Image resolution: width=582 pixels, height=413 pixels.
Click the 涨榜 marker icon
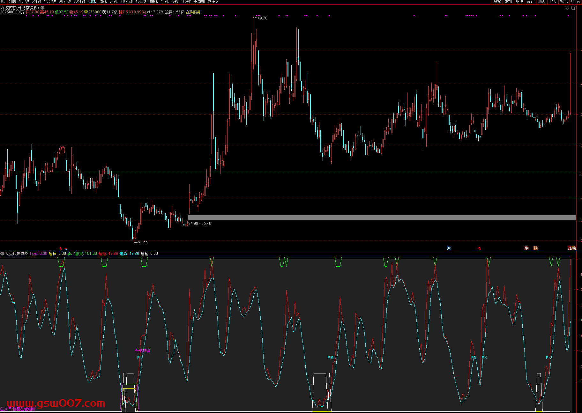(572, 248)
